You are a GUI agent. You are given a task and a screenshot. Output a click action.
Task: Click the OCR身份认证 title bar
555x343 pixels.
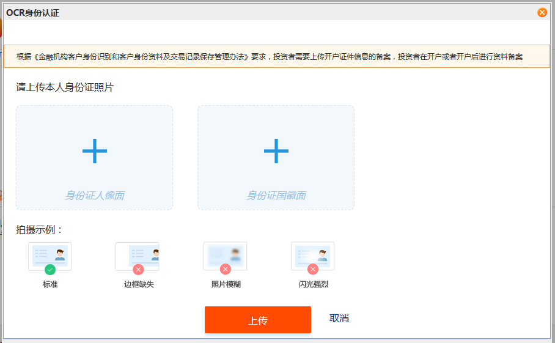coord(244,12)
